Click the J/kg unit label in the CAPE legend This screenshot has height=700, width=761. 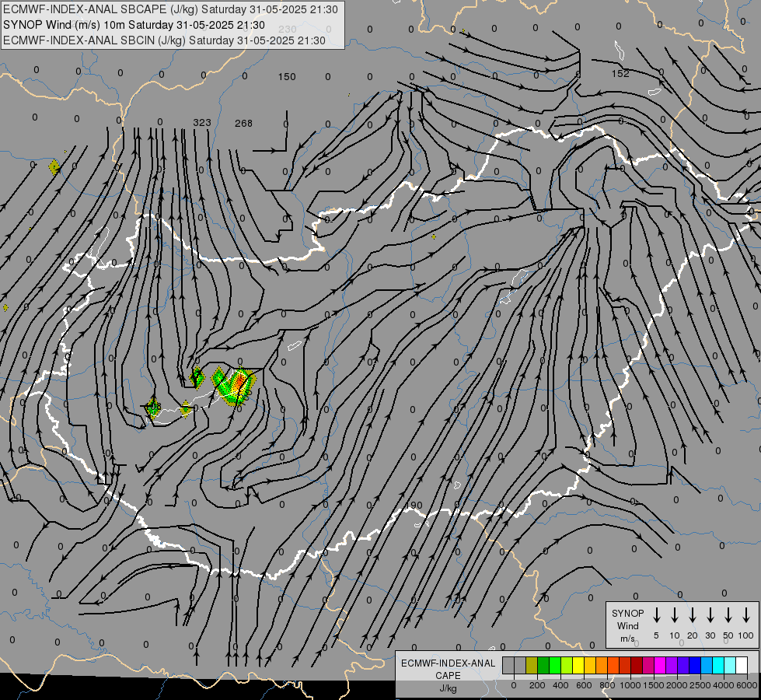click(x=448, y=688)
